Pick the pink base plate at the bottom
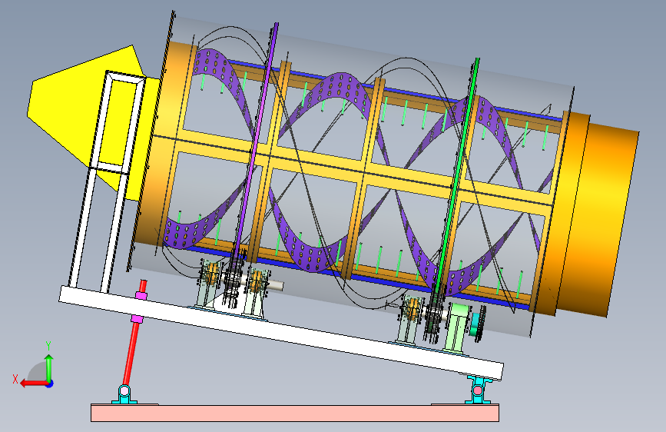The image size is (666, 432). click(295, 414)
